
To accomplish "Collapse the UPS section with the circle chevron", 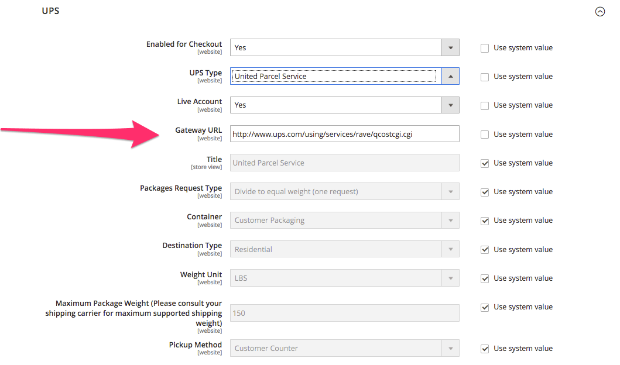I will click(600, 12).
